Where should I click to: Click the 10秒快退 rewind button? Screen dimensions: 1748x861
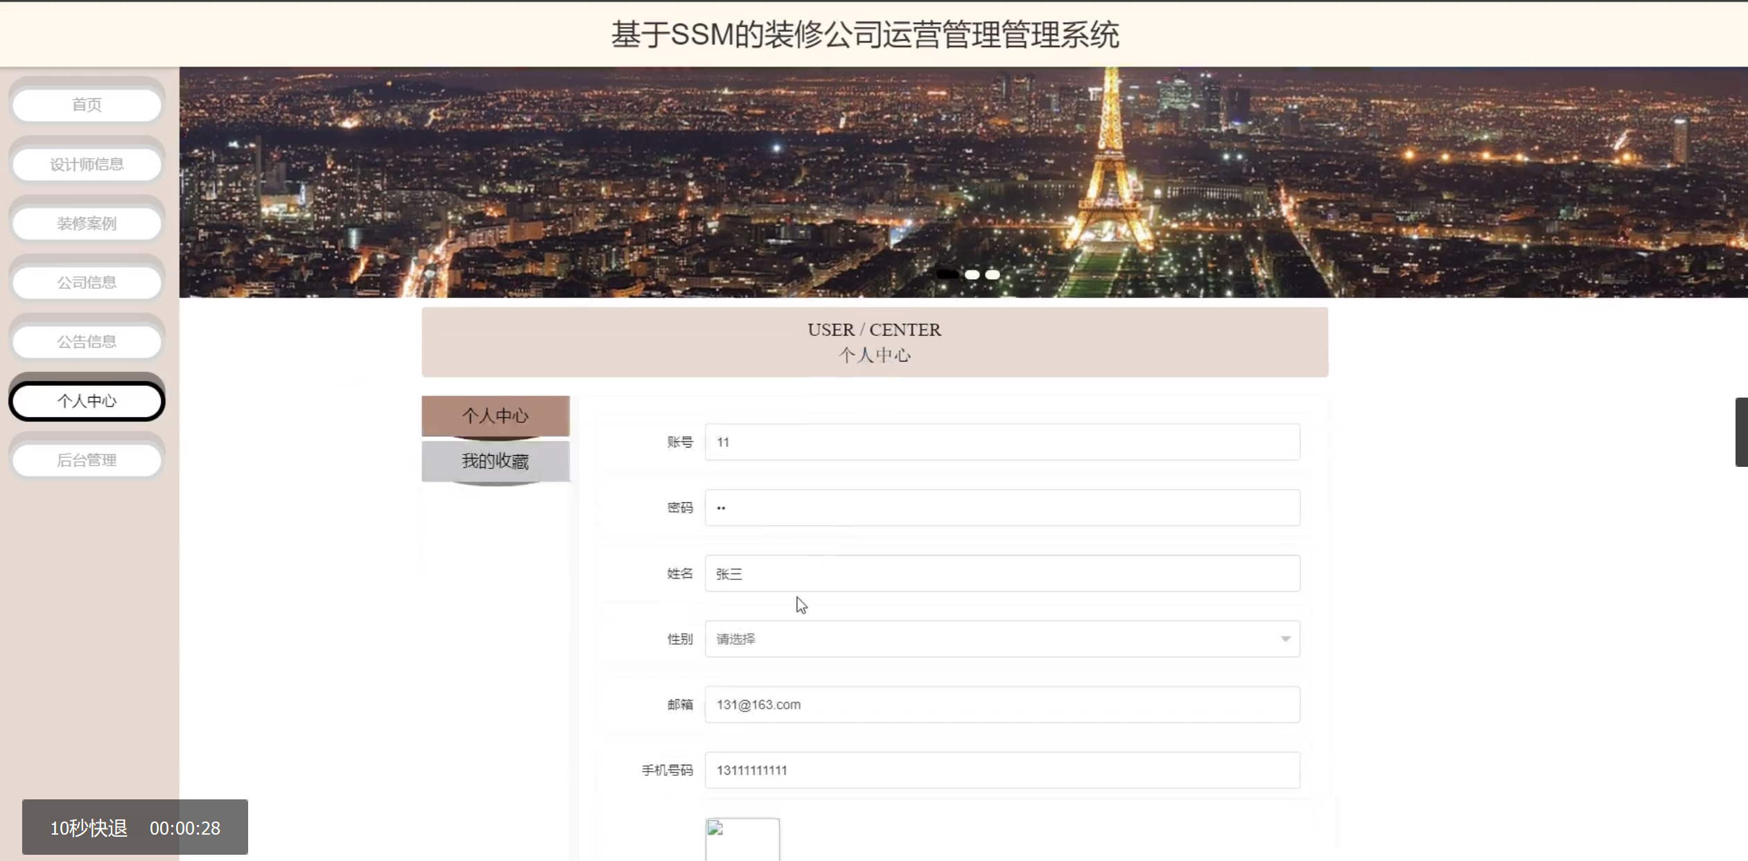(89, 828)
